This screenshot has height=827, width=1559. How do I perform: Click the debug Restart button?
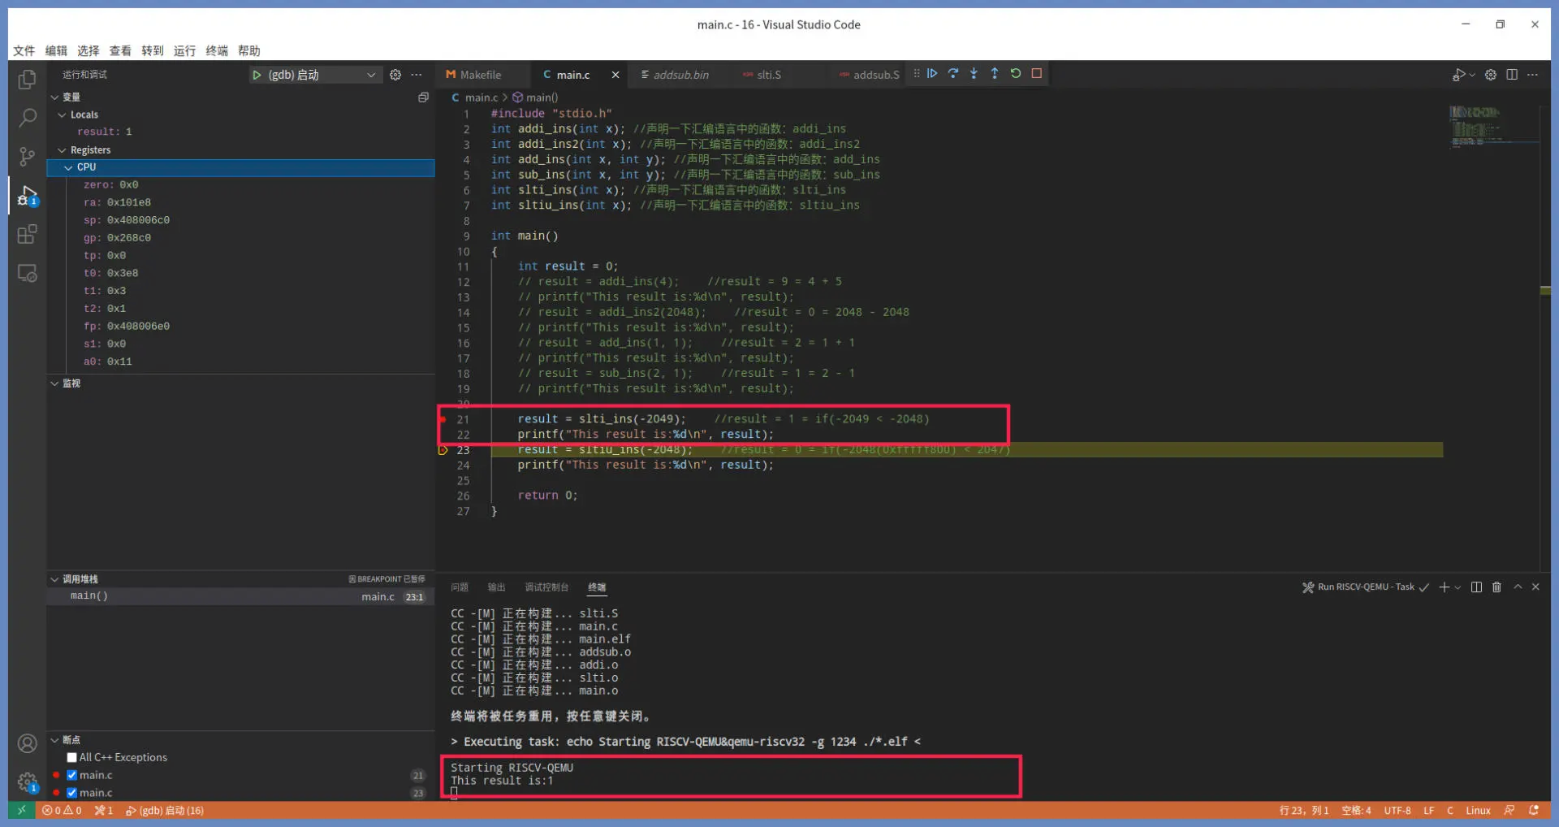pos(1016,73)
